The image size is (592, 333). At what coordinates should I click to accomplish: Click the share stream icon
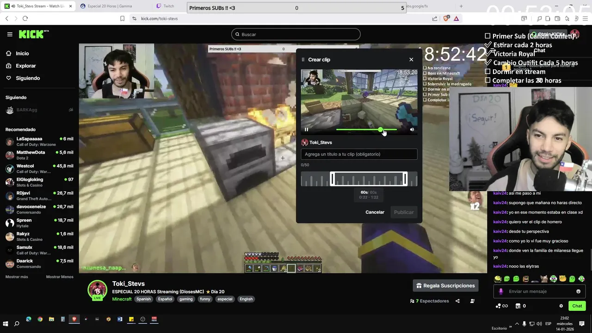tap(457, 301)
